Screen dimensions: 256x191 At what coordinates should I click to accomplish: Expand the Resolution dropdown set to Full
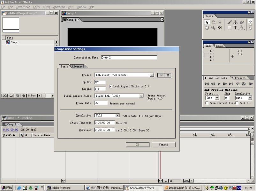coord(117,116)
